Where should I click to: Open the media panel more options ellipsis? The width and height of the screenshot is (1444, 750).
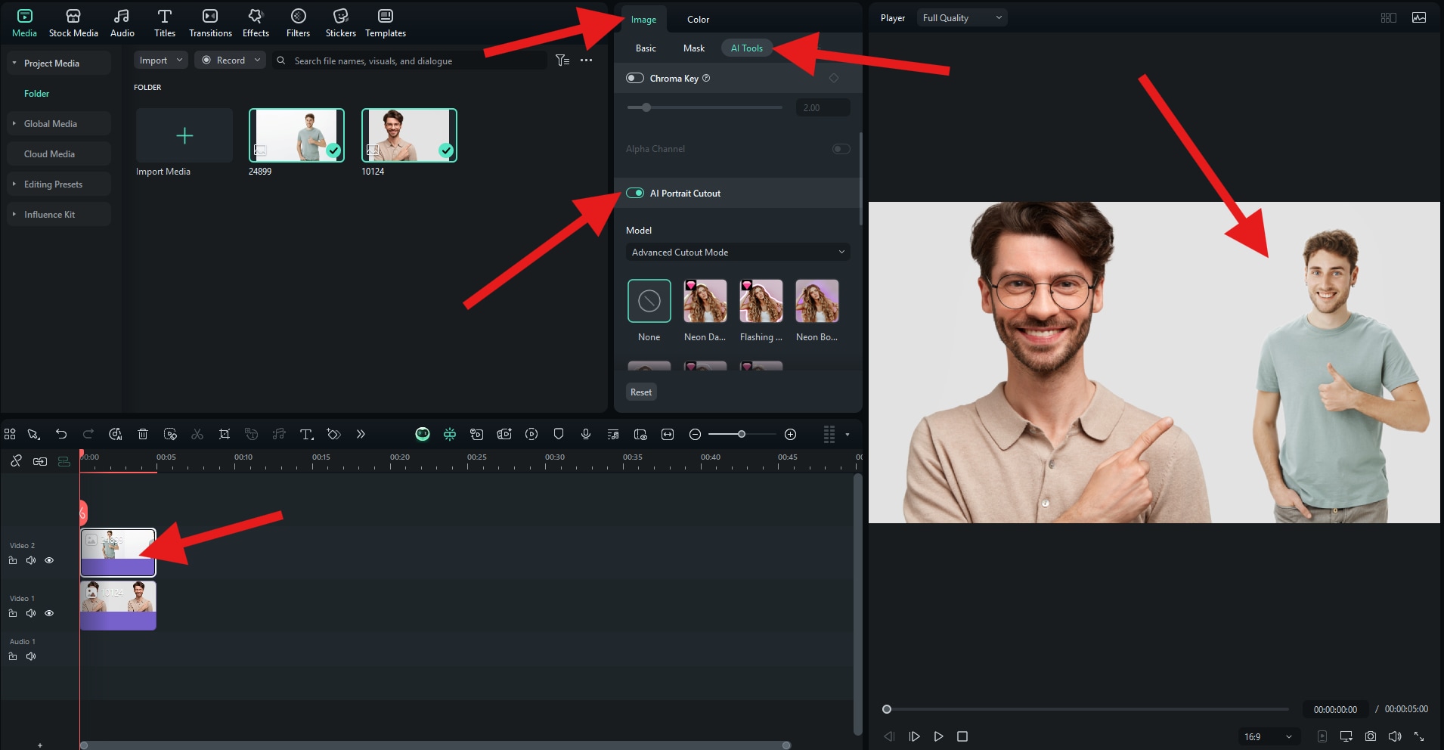click(587, 60)
